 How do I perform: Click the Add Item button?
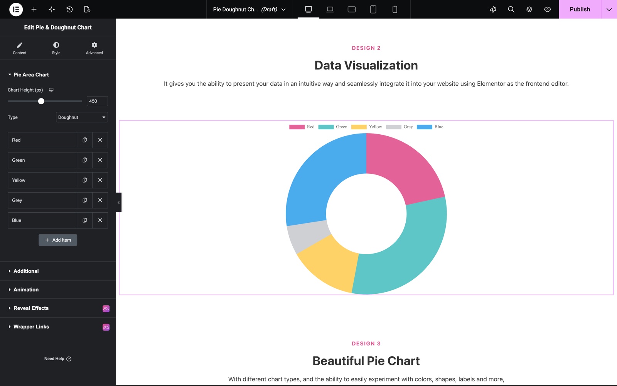point(58,240)
